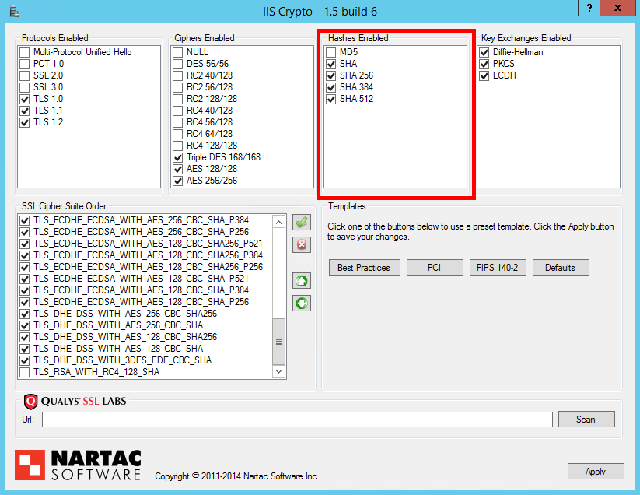Toggle TLS_ECDHE_ECDSA_WITH_AES_128_CBC_SHA256_P256 suite
This screenshot has height=495, width=640.
pyautogui.click(x=25, y=267)
